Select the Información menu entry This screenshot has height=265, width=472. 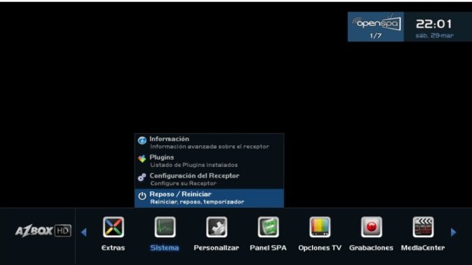pyautogui.click(x=210, y=143)
